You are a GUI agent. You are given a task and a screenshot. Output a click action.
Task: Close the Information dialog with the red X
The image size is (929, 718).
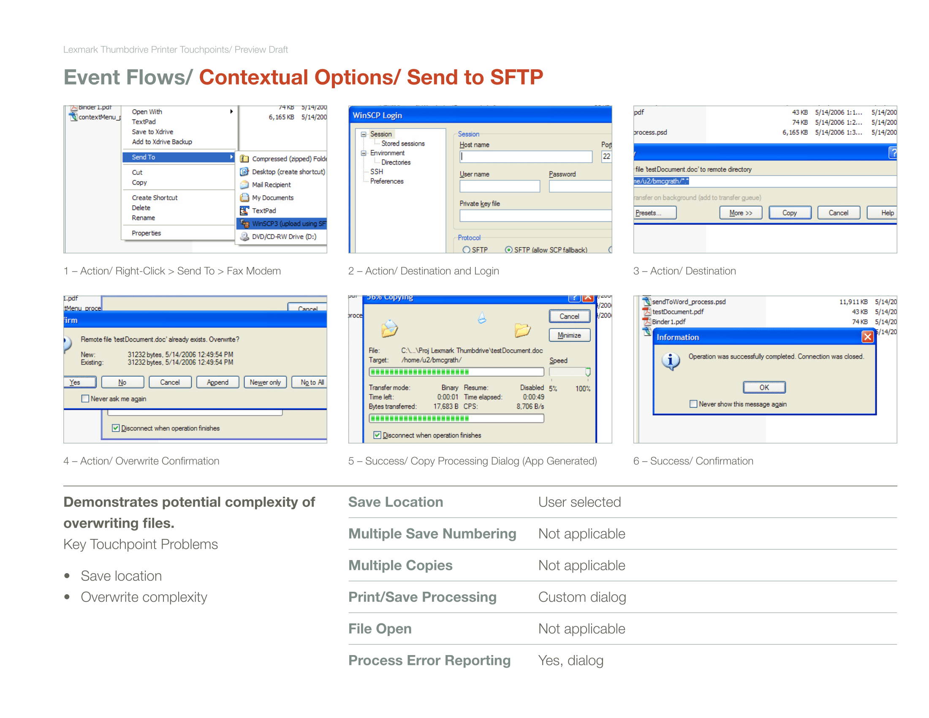[867, 337]
